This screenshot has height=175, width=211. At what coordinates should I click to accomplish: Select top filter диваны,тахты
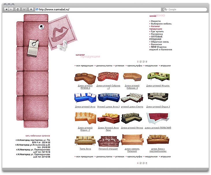[x=104, y=65]
